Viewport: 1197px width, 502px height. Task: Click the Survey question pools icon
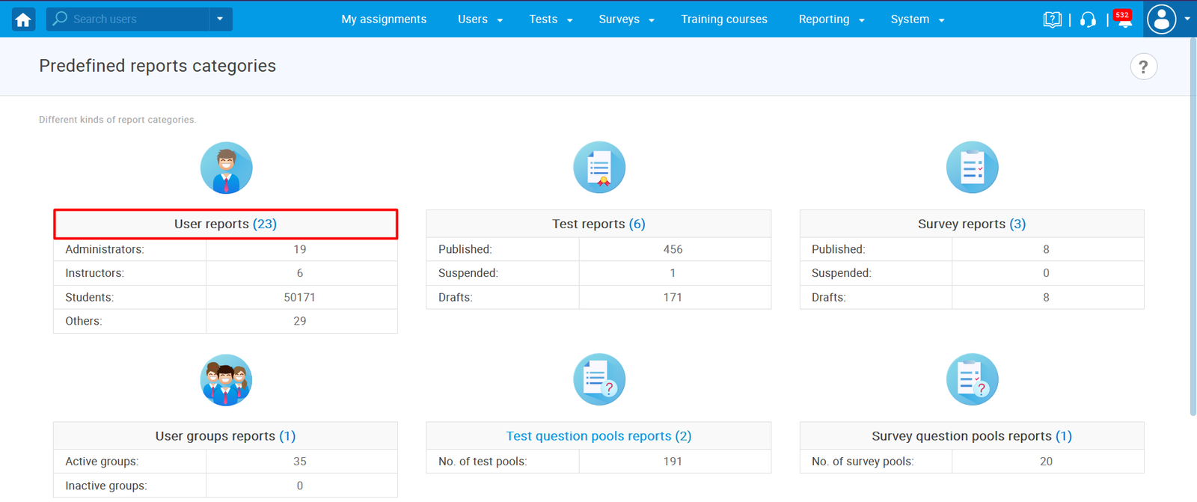click(x=972, y=379)
